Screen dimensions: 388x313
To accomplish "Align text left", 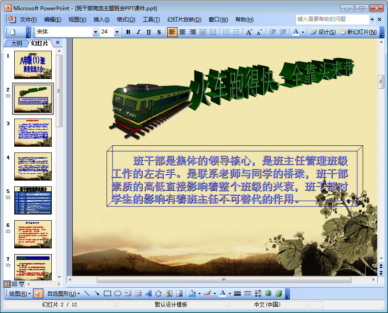I will (x=172, y=32).
